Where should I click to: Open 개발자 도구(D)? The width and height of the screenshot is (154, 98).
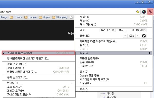click(38, 91)
